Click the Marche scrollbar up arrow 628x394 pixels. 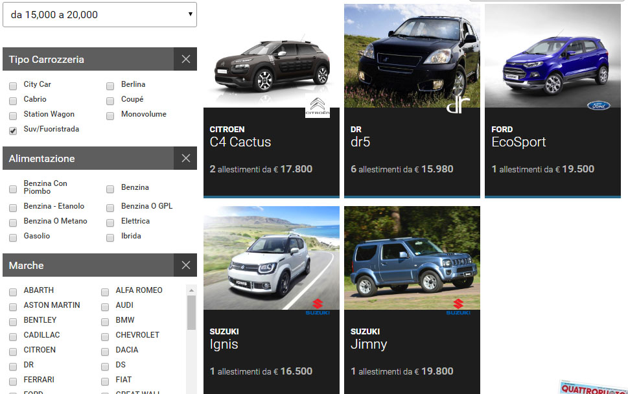pyautogui.click(x=191, y=290)
